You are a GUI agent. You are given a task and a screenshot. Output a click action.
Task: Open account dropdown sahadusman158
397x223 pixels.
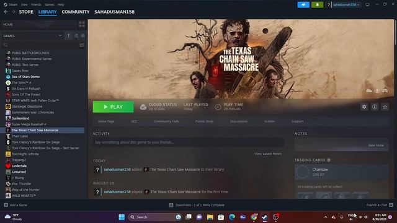[x=346, y=4]
